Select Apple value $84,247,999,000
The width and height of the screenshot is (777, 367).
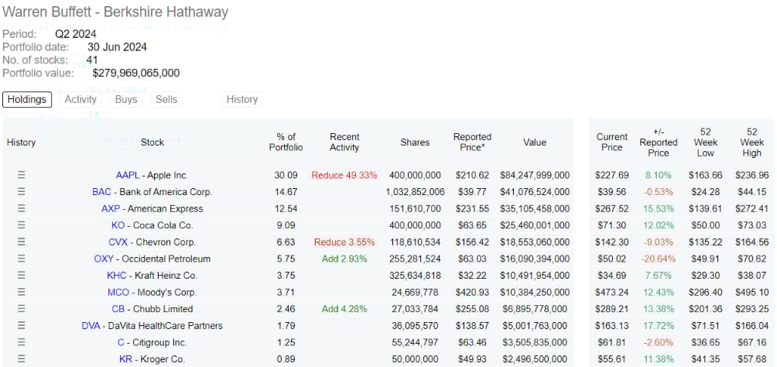535,175
